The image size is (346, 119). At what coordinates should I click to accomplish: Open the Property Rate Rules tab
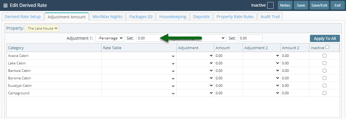(x=235, y=16)
